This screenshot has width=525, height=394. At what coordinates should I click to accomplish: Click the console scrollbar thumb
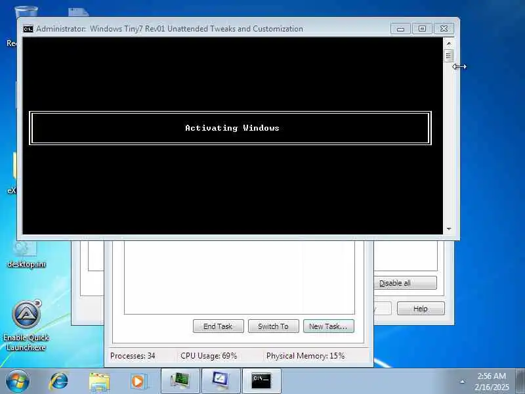449,56
